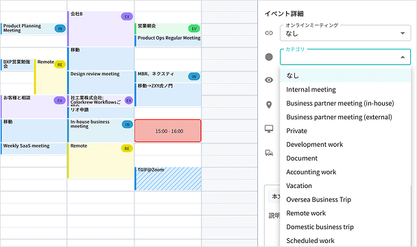The width and height of the screenshot is (417, 247).
Task: Open the large Remote event
Action: point(101,161)
